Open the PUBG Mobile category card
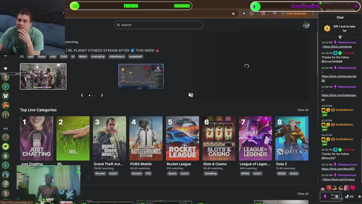 [x=146, y=138]
